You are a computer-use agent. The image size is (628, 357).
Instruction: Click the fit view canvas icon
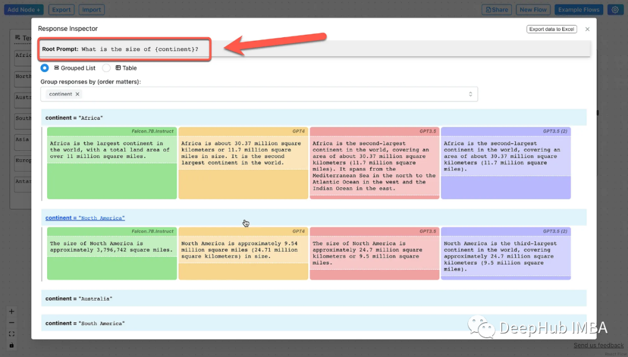pyautogui.click(x=12, y=334)
